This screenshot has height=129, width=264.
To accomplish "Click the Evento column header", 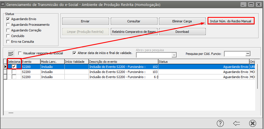I will pyautogui.click(x=31, y=62).
